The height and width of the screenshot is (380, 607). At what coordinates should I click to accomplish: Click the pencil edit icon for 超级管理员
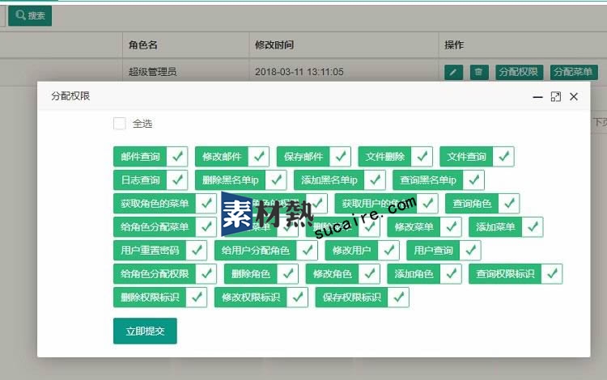pos(453,72)
